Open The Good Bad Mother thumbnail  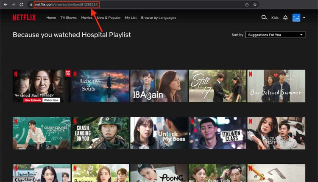click(42, 86)
